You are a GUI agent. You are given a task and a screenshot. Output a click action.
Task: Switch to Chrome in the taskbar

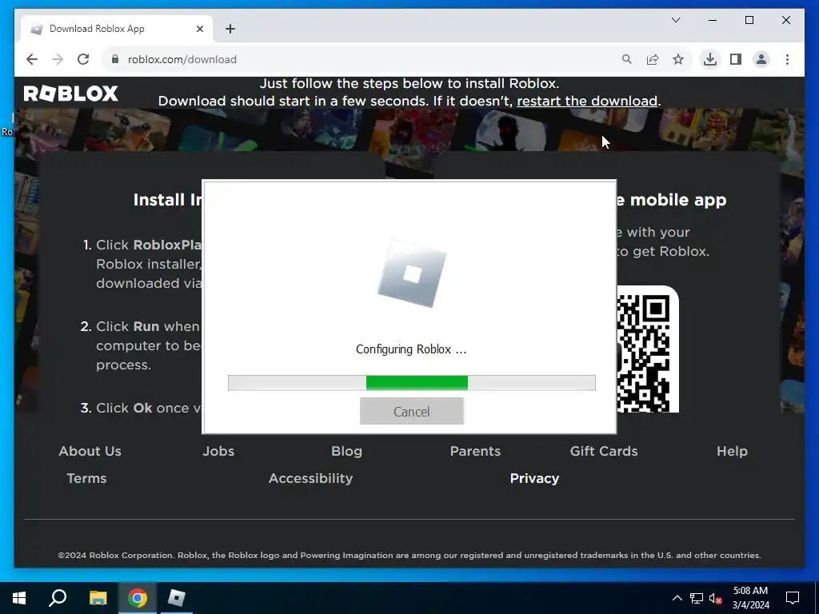pos(138,598)
